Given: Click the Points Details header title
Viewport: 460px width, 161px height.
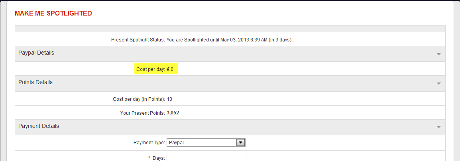Looking at the screenshot, I should (35, 82).
